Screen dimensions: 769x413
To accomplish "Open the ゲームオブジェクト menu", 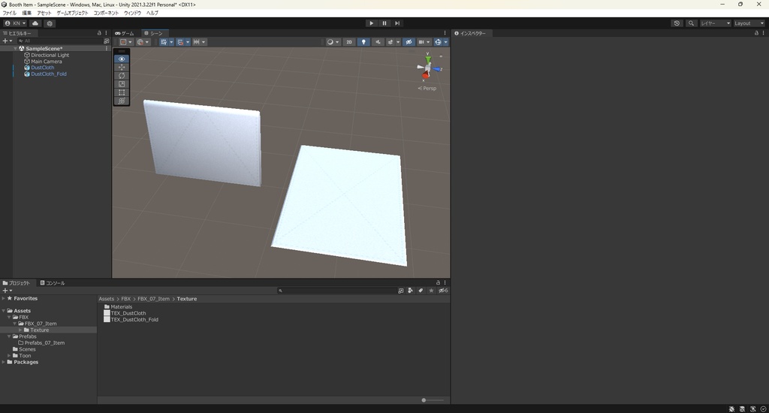I will coord(72,13).
